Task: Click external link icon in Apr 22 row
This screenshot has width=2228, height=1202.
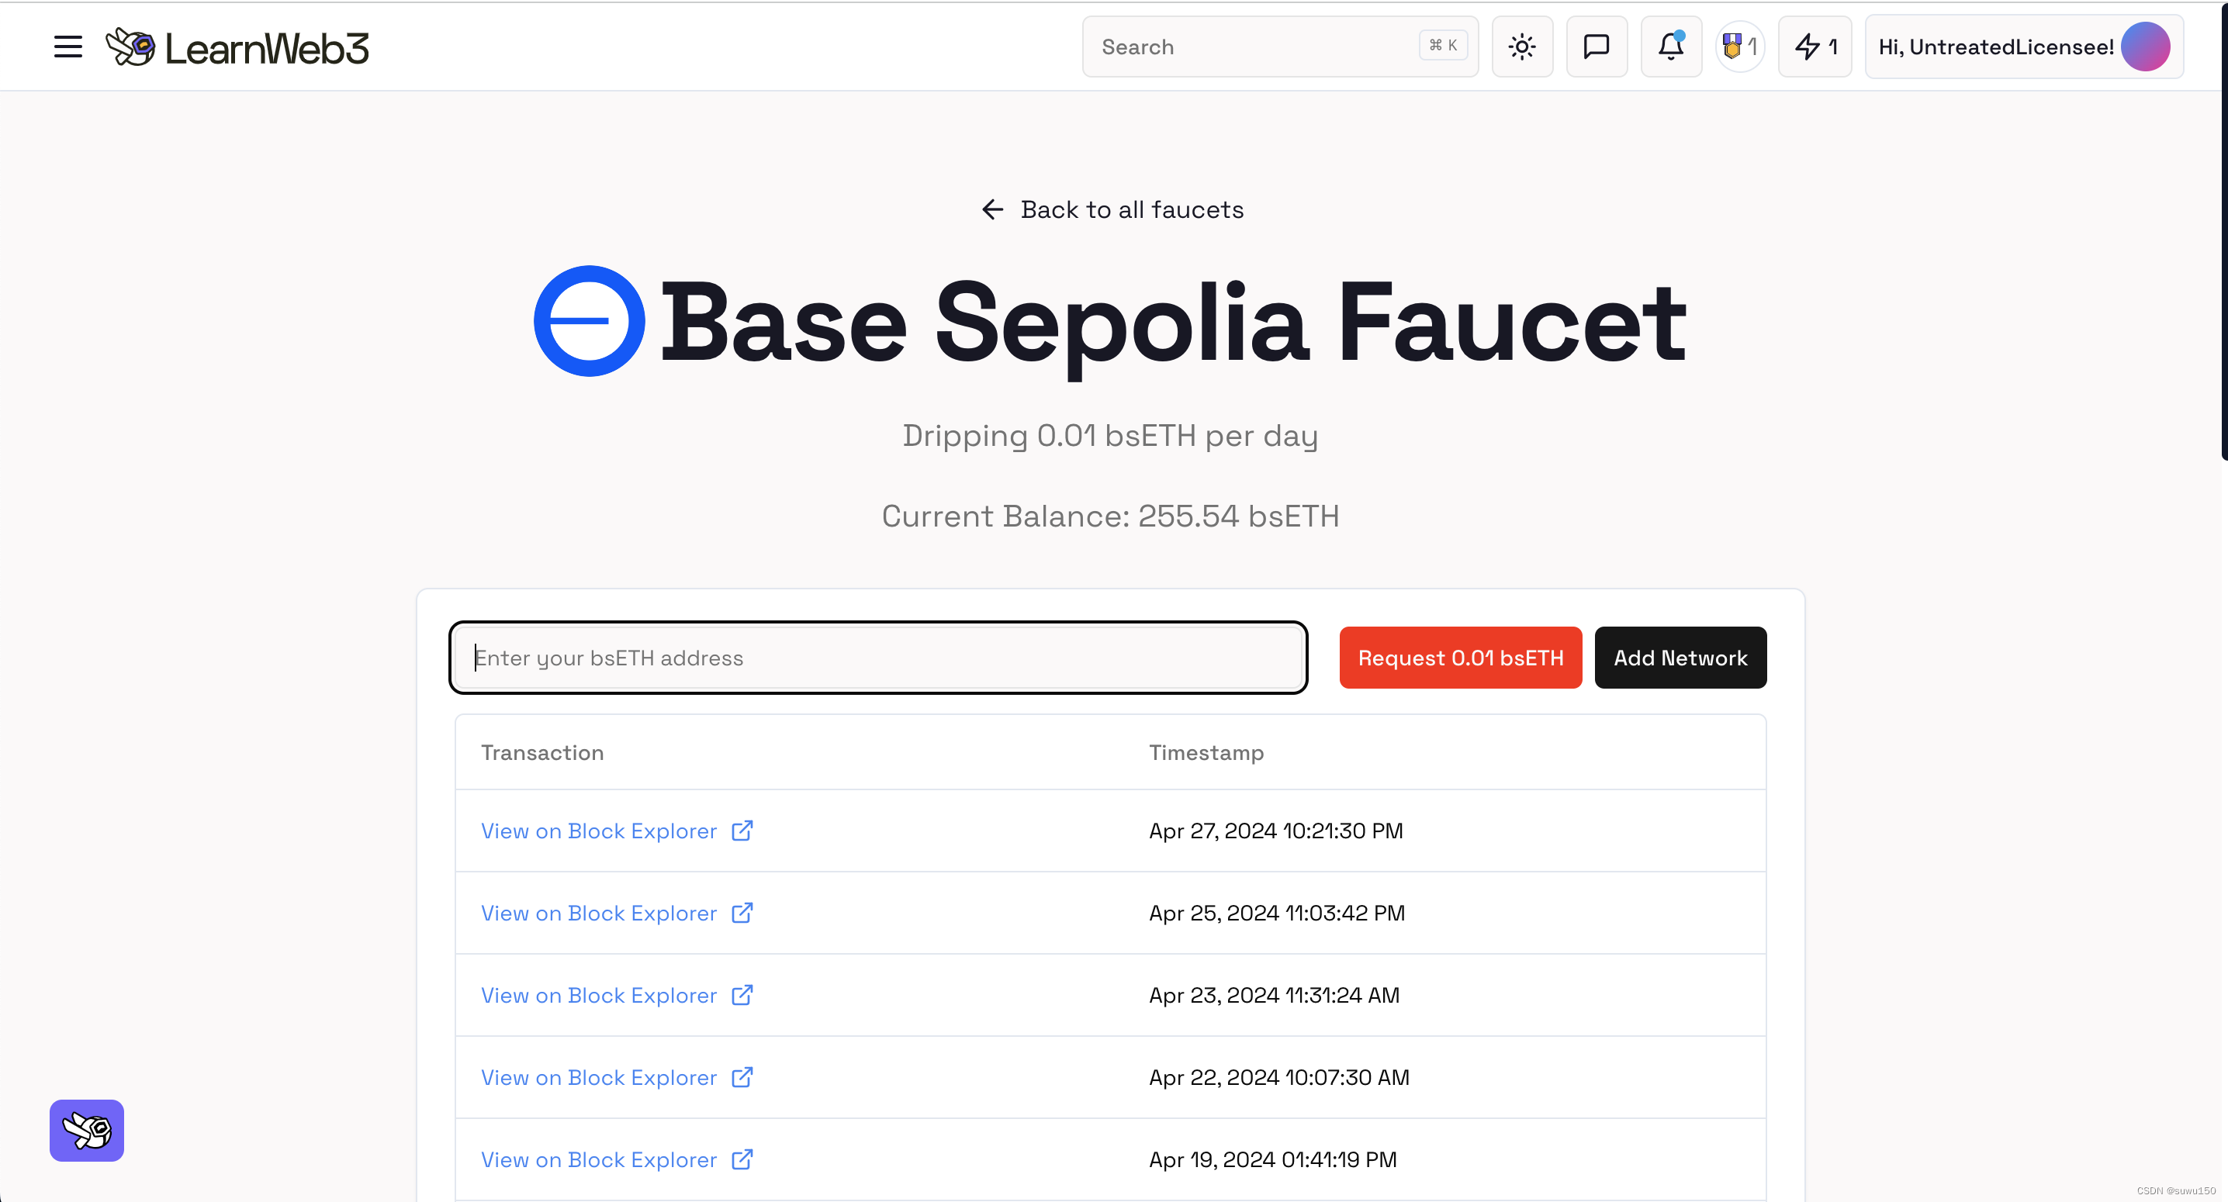Action: [x=742, y=1076]
